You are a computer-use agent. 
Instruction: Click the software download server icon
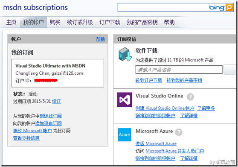point(125,54)
